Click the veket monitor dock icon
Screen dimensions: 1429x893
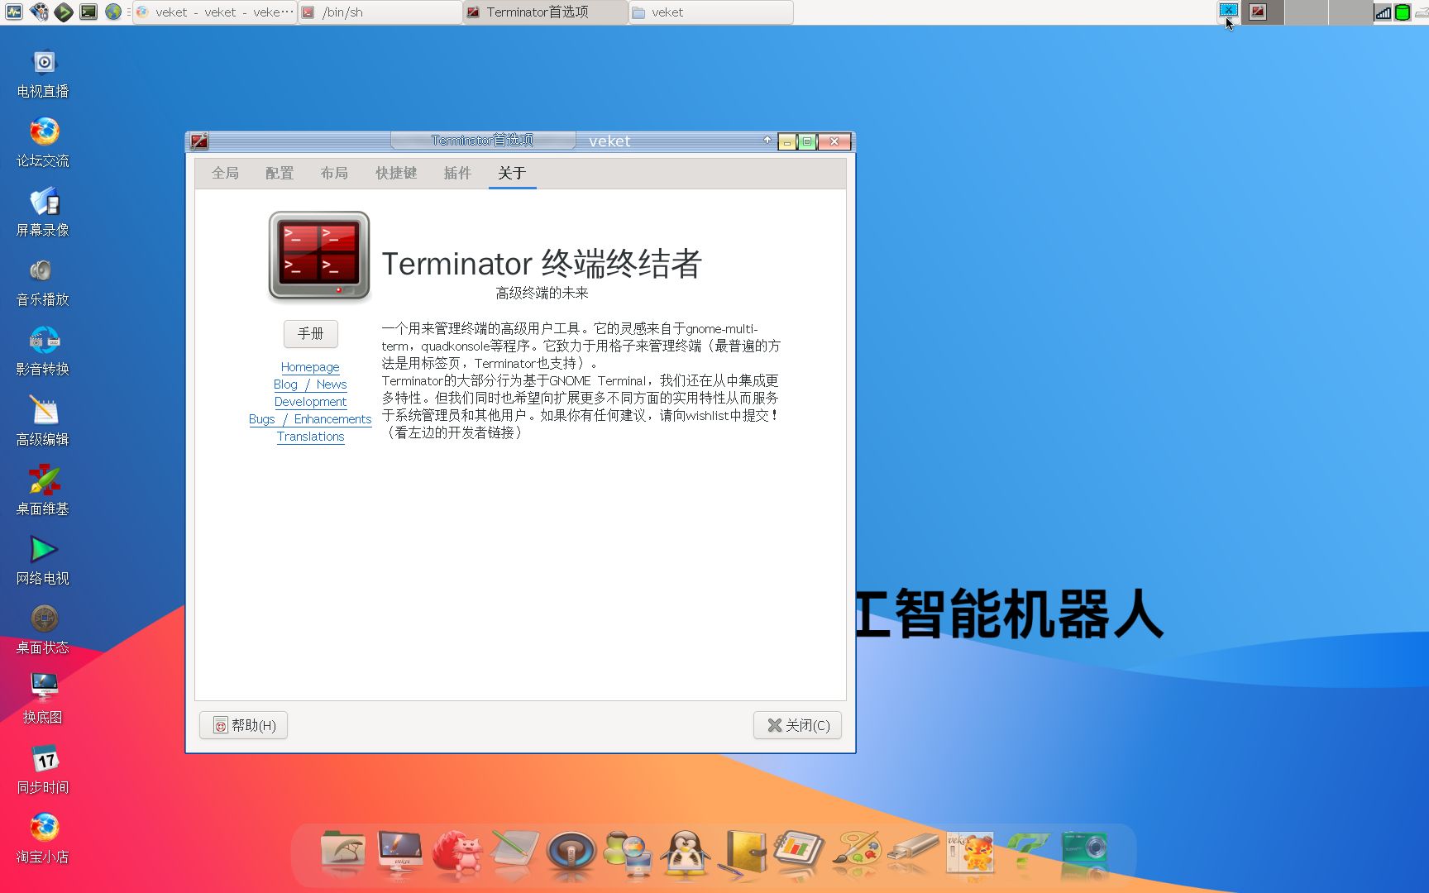click(x=400, y=852)
